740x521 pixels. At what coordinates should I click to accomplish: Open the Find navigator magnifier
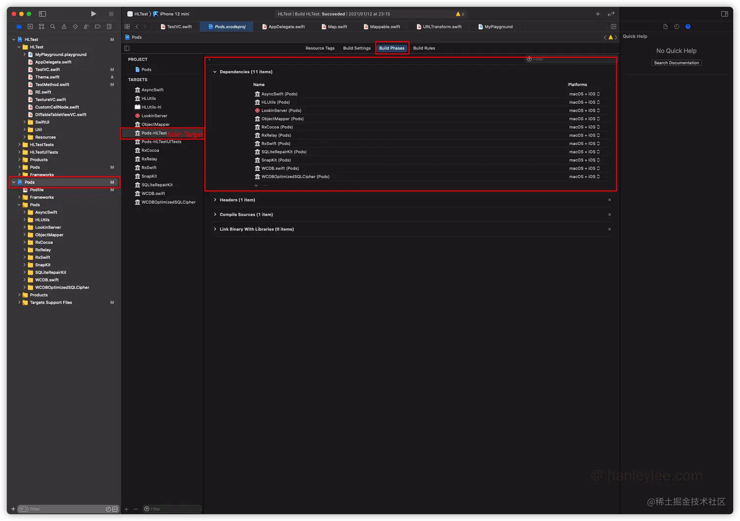pos(52,26)
